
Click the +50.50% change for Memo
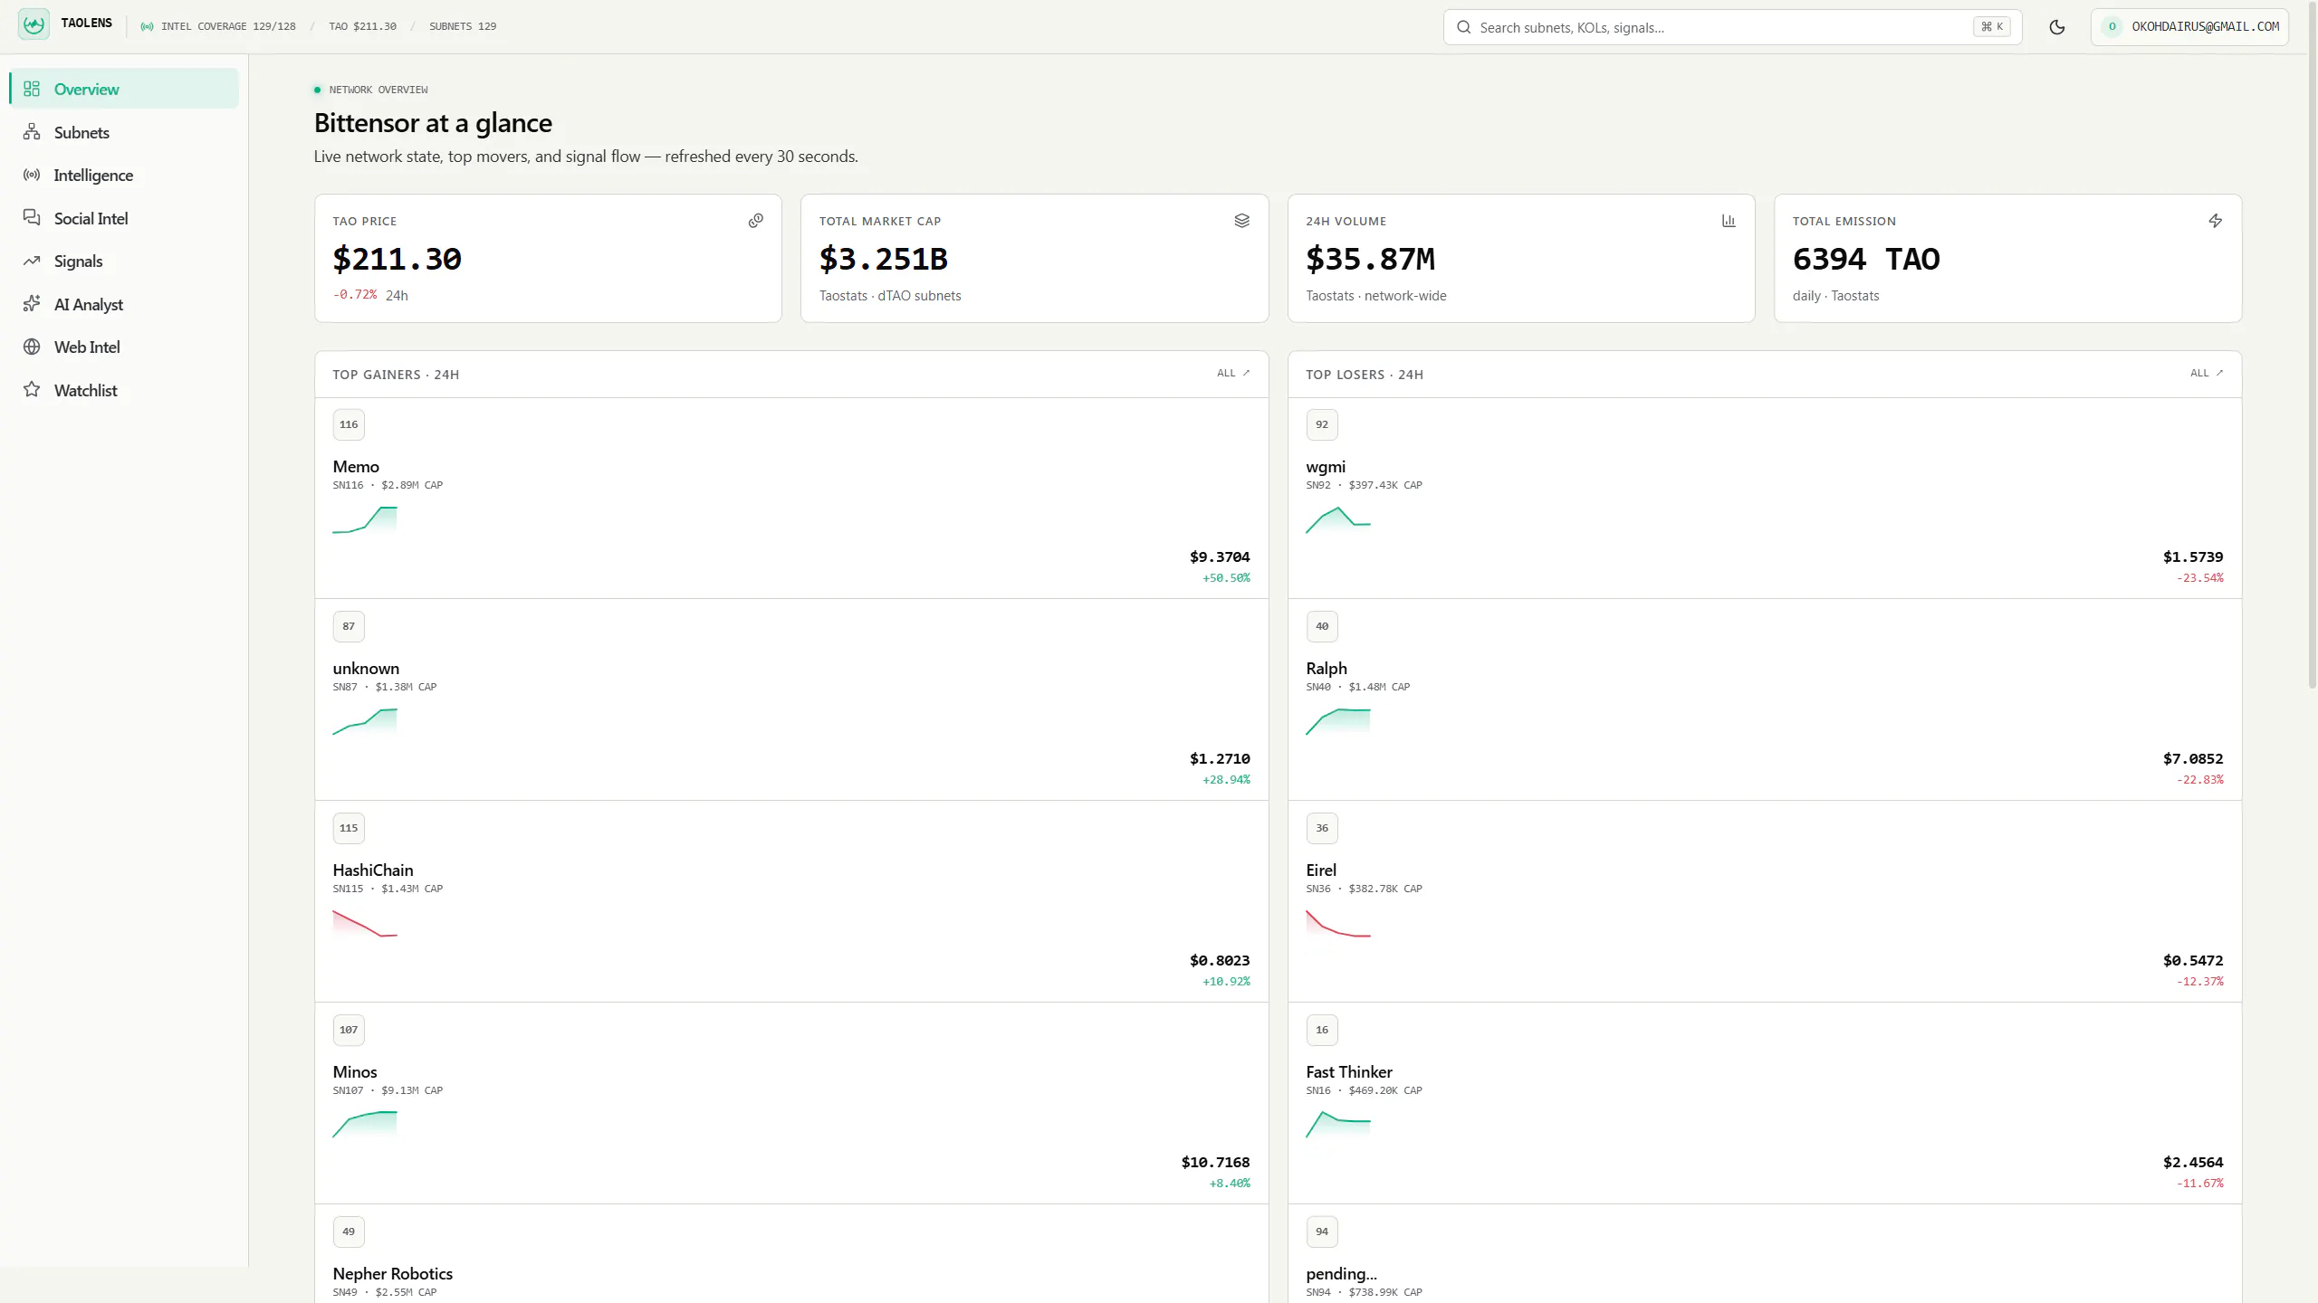pyautogui.click(x=1226, y=578)
